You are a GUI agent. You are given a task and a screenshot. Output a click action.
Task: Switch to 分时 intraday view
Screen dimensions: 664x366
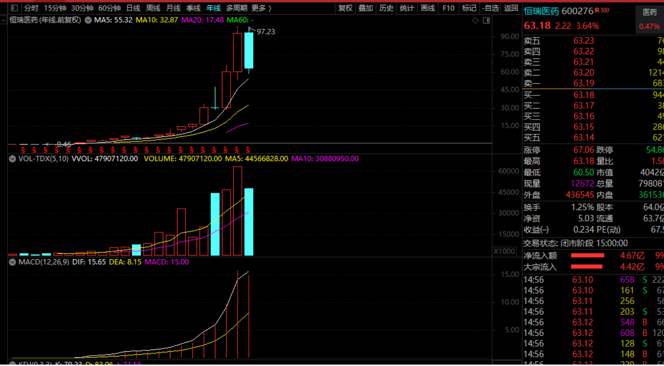click(31, 8)
